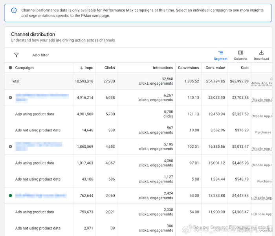Click the filter funnel icon
This screenshot has height=236, width=275.
coord(16,55)
